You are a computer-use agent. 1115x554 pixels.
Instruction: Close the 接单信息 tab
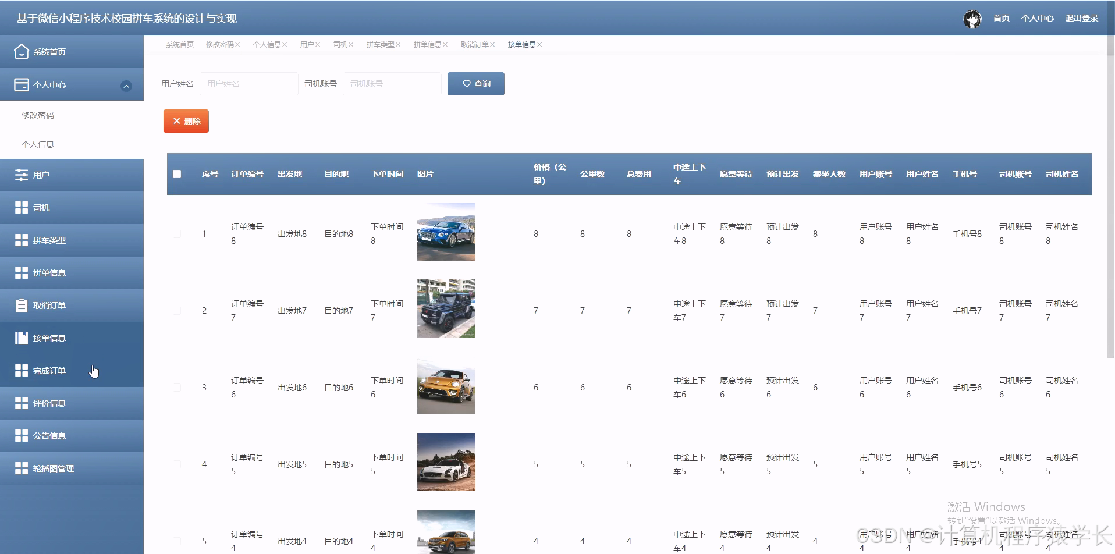point(539,45)
